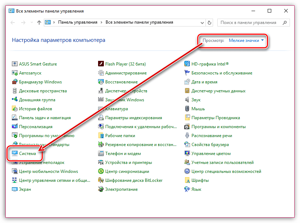
Task: Open the chevron after Панель управления breadcrumb
Action: point(101,22)
